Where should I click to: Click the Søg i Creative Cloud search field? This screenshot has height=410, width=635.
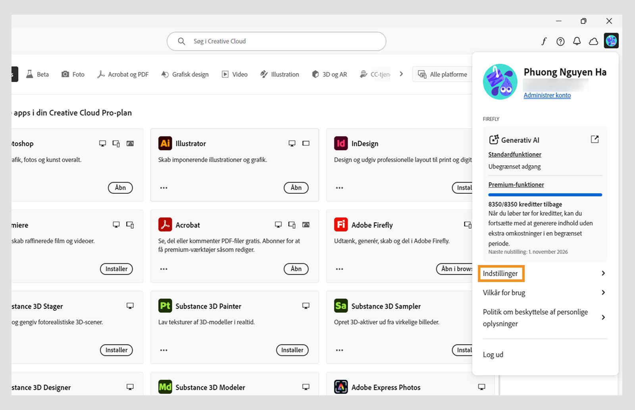pyautogui.click(x=277, y=41)
